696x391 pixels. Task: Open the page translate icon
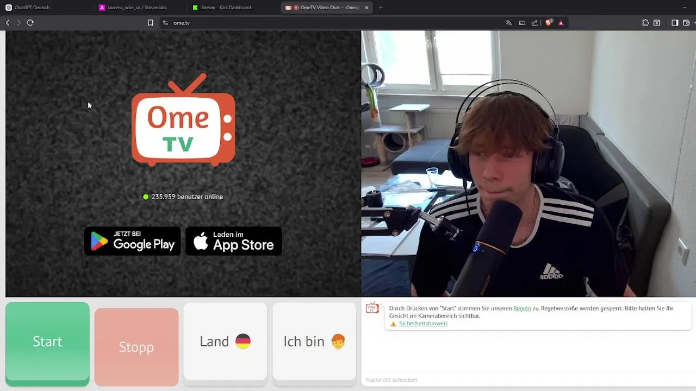508,23
